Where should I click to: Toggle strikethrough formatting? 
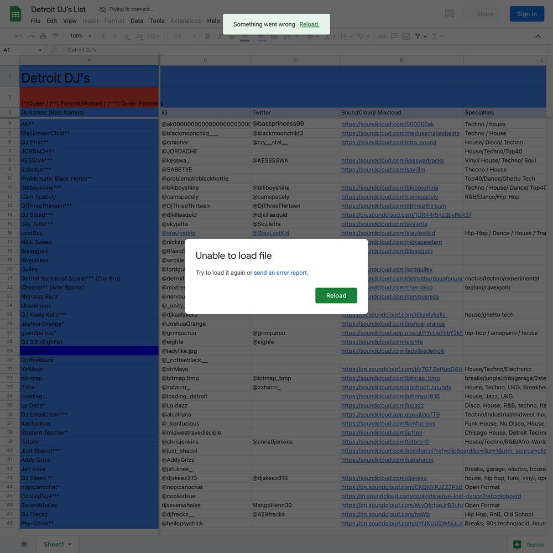coord(232,36)
